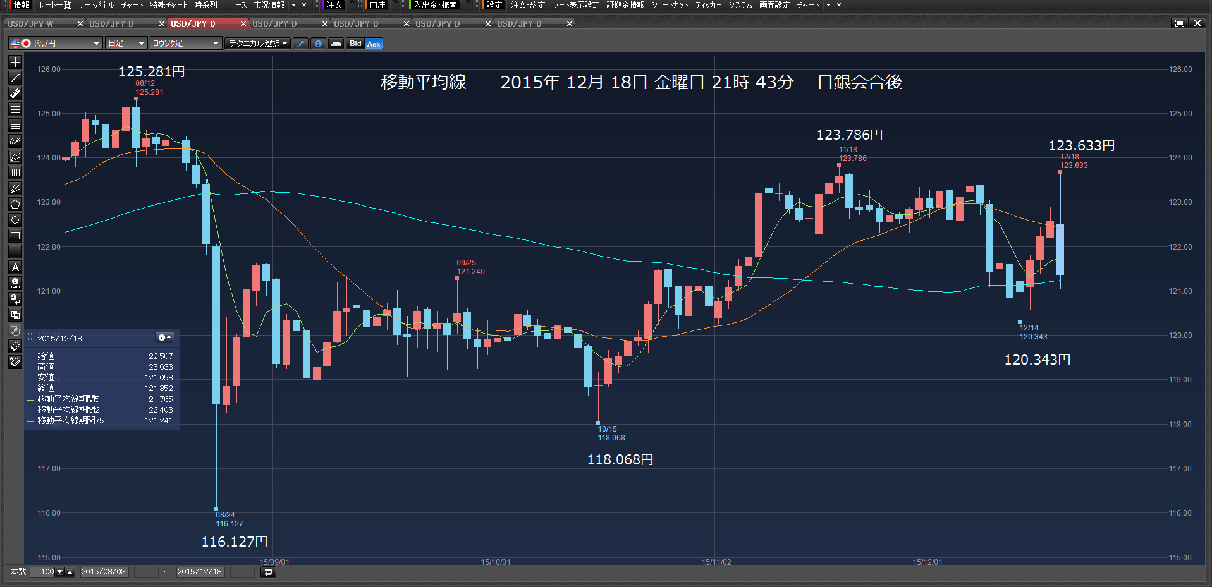Viewport: 1212px width, 587px height.
Task: Open the 特殊チャート menu item
Action: coord(169,5)
